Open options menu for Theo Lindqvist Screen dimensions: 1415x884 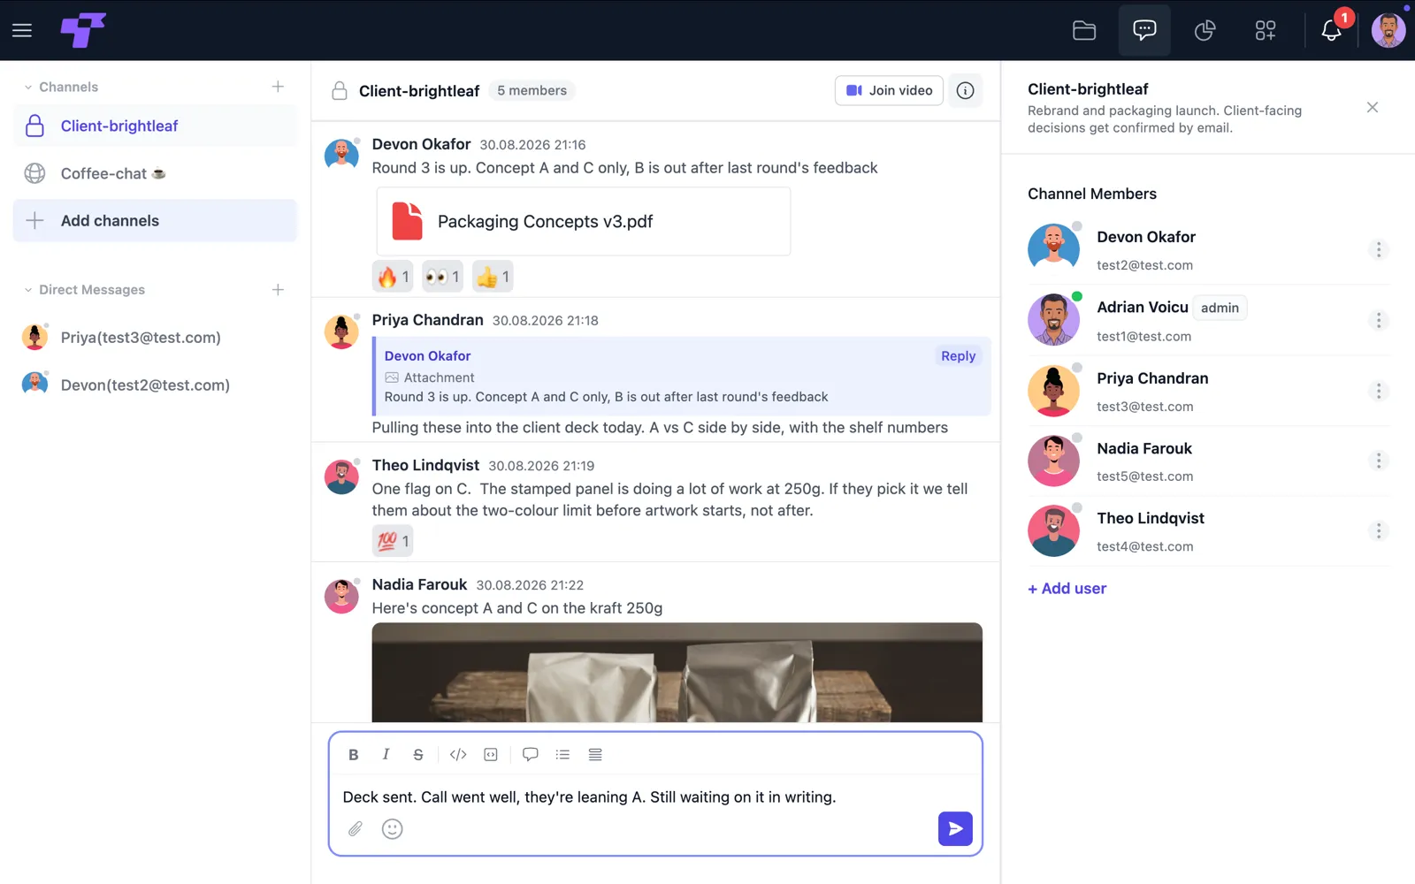point(1378,530)
